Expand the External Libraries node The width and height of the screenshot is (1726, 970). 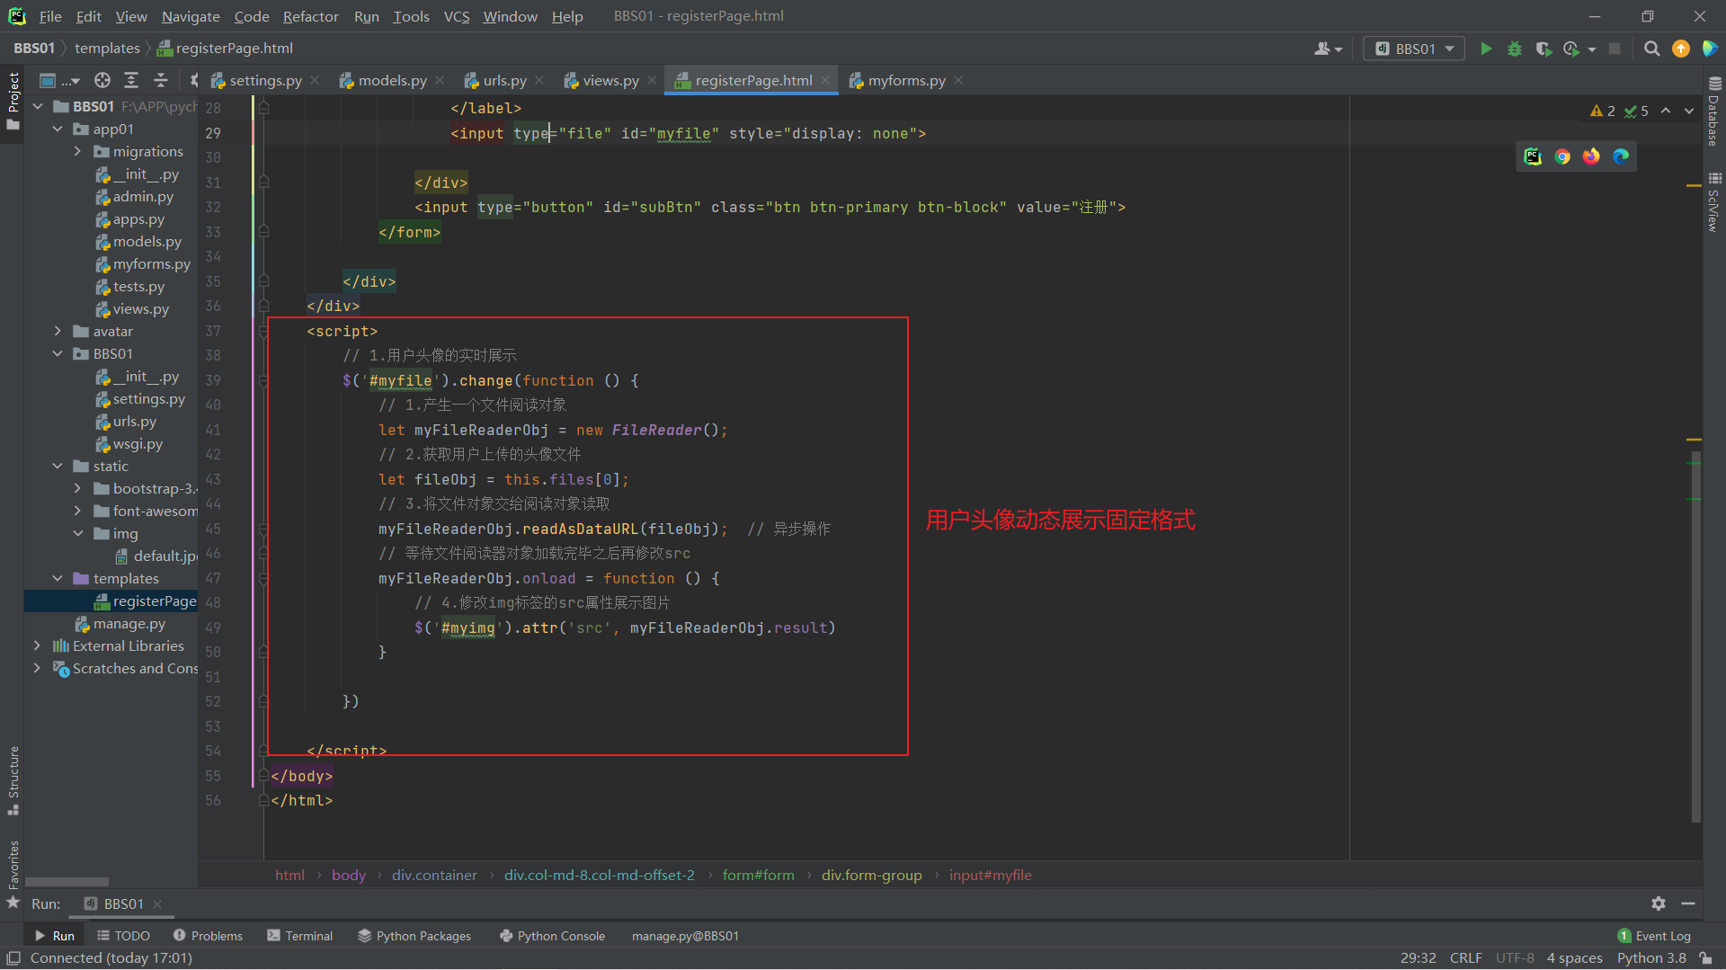click(x=37, y=645)
